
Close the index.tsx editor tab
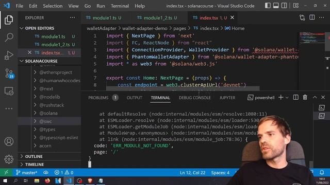coord(232,17)
